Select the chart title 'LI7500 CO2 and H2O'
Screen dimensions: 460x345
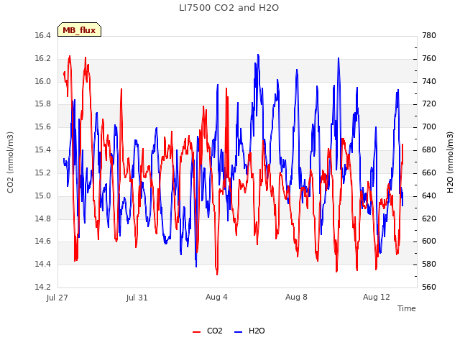pyautogui.click(x=229, y=8)
